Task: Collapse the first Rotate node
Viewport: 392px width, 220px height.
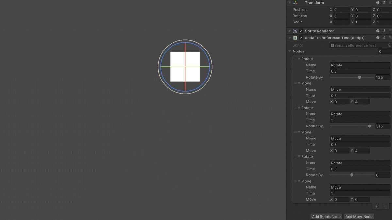Action: click(x=299, y=59)
